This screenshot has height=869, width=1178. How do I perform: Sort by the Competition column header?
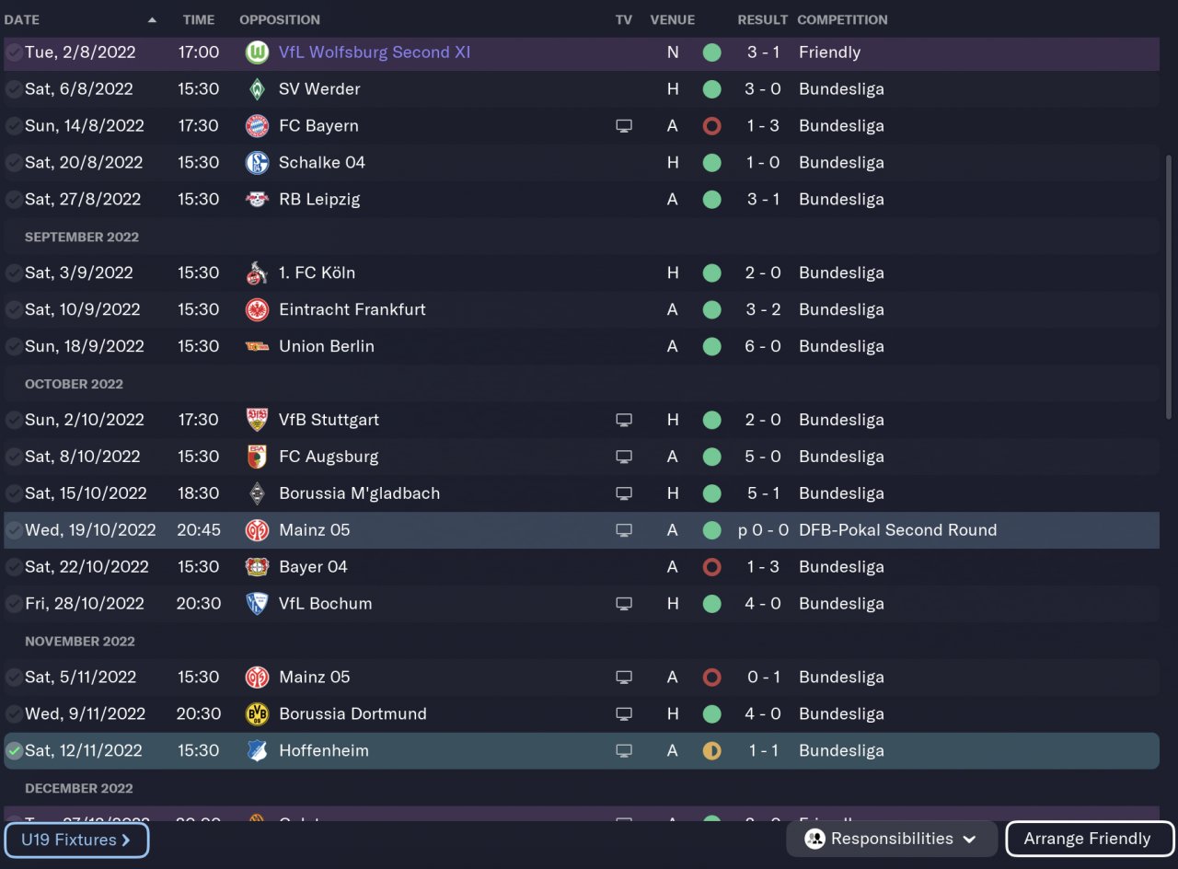(x=842, y=19)
